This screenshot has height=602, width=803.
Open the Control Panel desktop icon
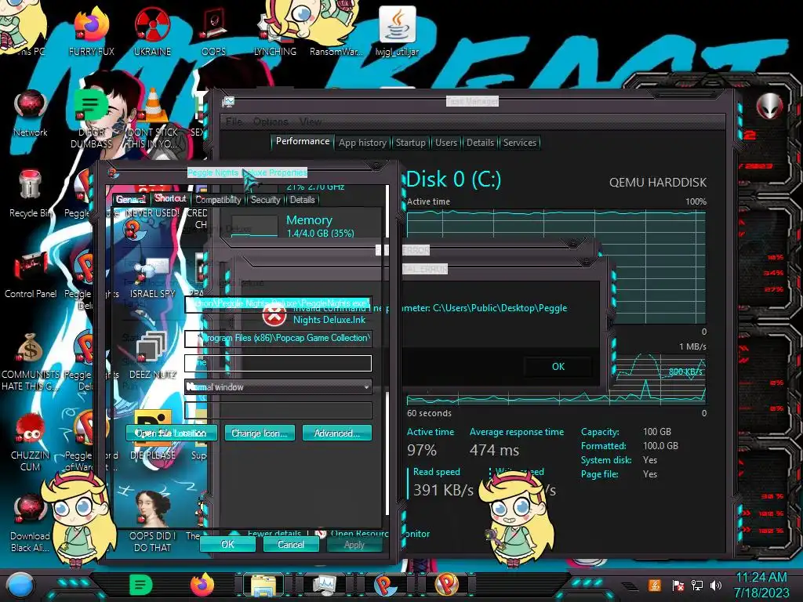[31, 274]
